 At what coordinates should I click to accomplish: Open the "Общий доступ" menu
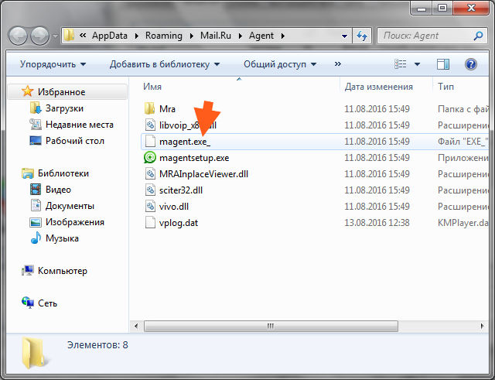click(x=280, y=64)
